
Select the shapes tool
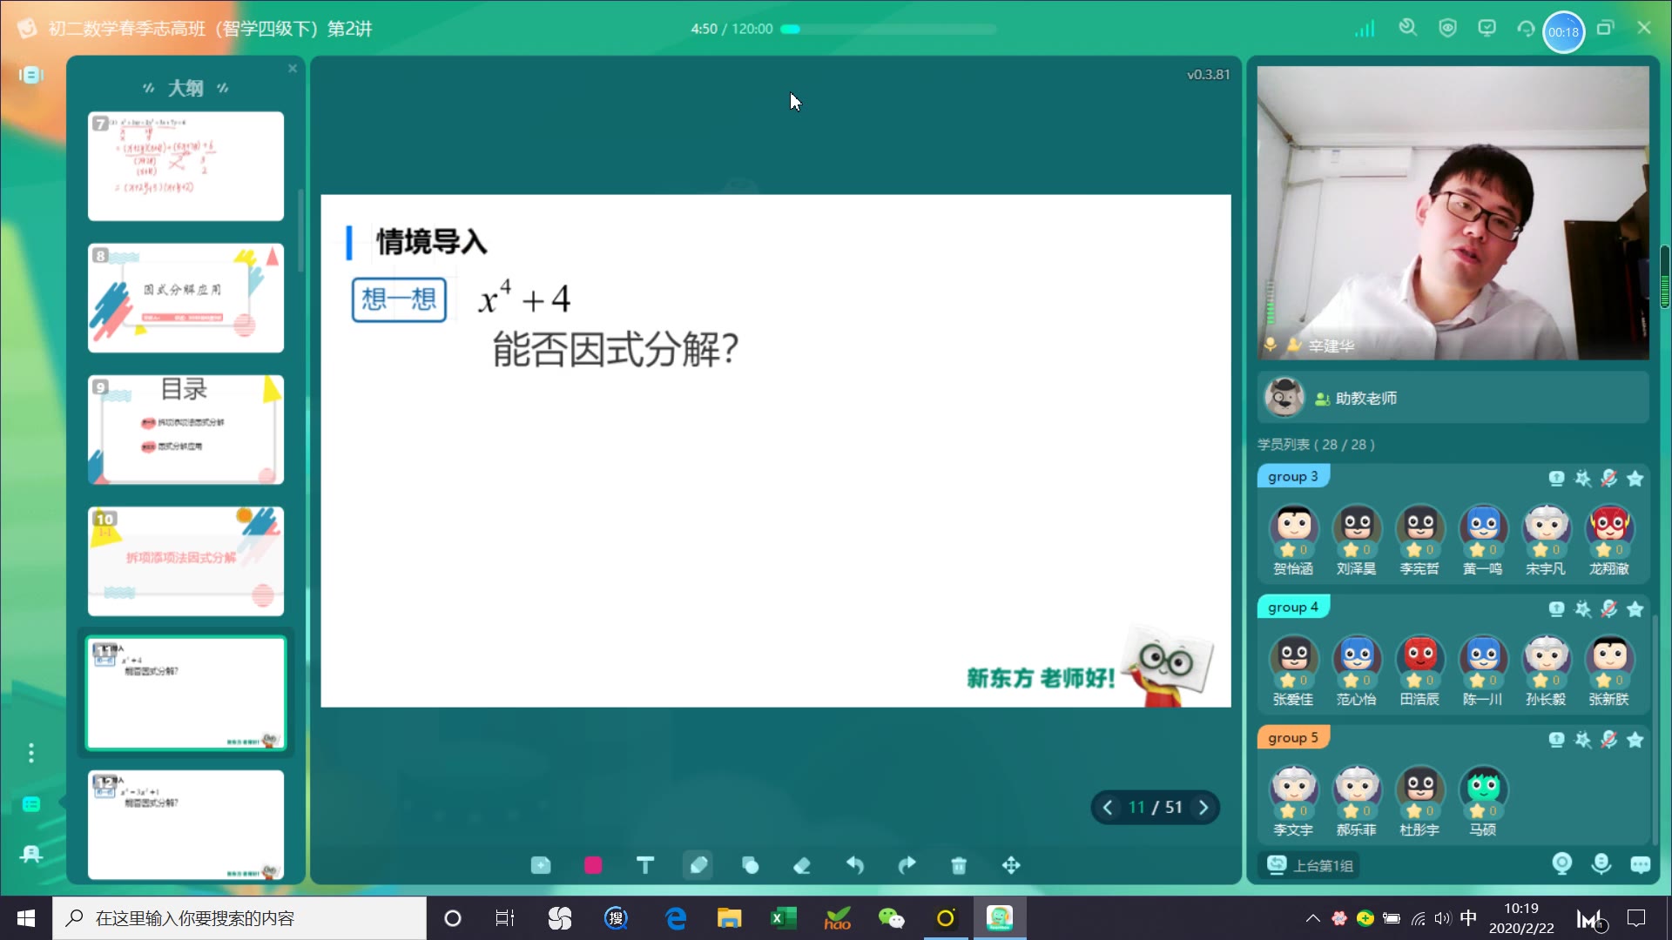click(750, 865)
